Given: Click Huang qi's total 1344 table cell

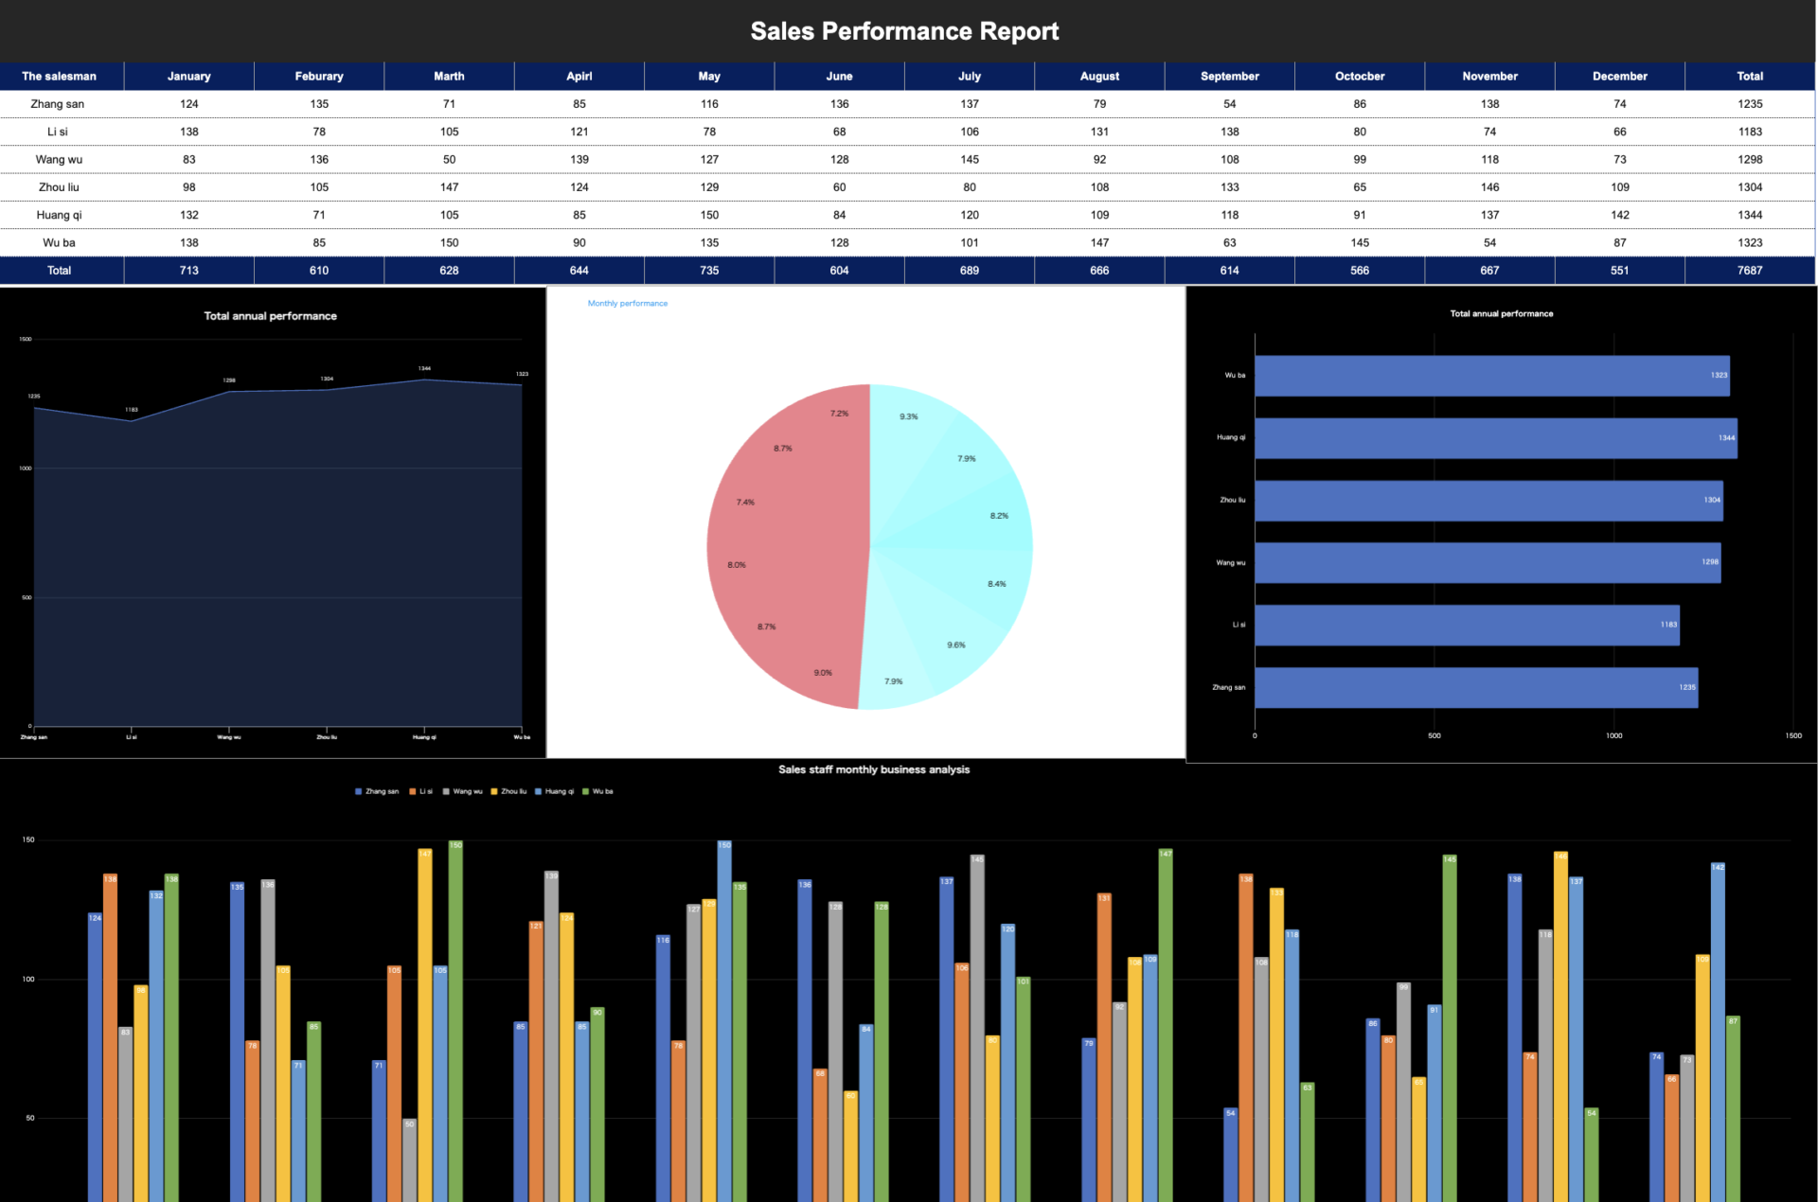Looking at the screenshot, I should coord(1749,215).
